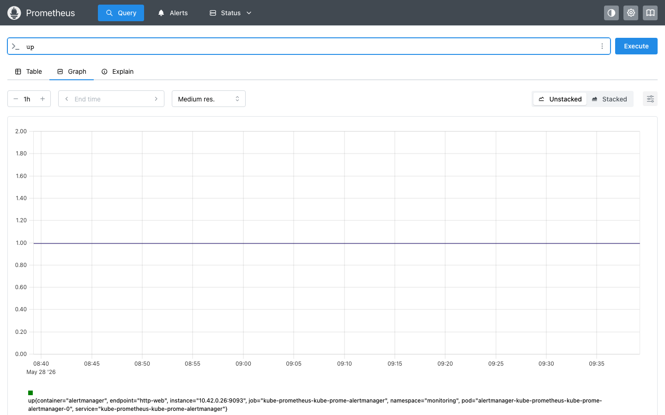Image resolution: width=665 pixels, height=415 pixels.
Task: Expand the Status menu
Action: click(x=230, y=13)
